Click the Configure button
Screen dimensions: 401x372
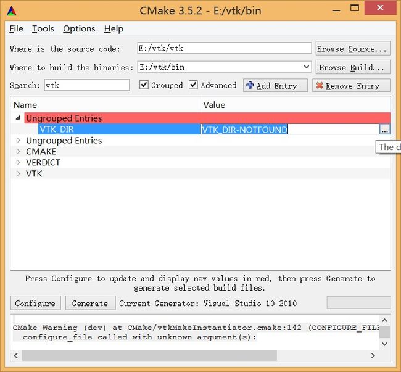point(36,303)
